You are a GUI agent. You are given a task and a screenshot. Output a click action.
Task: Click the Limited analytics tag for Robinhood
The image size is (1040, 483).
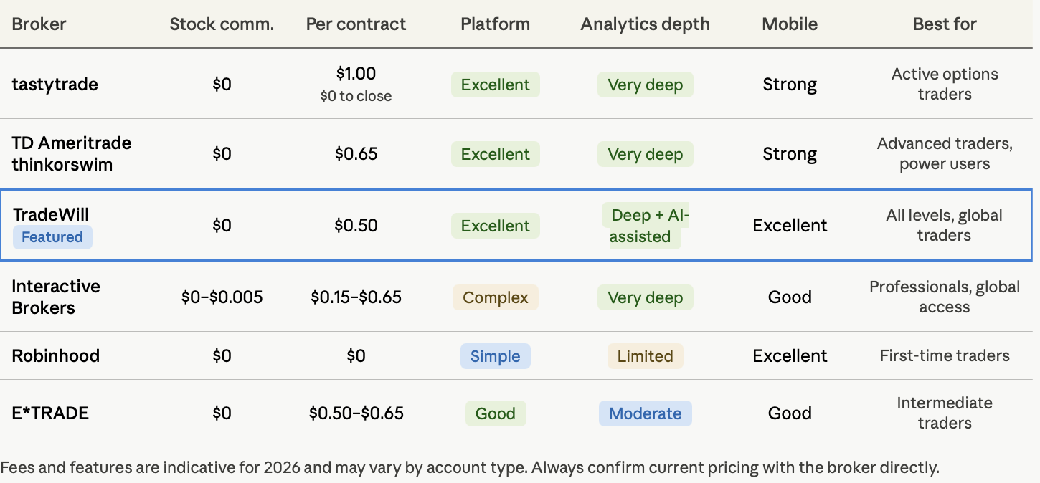[646, 356]
